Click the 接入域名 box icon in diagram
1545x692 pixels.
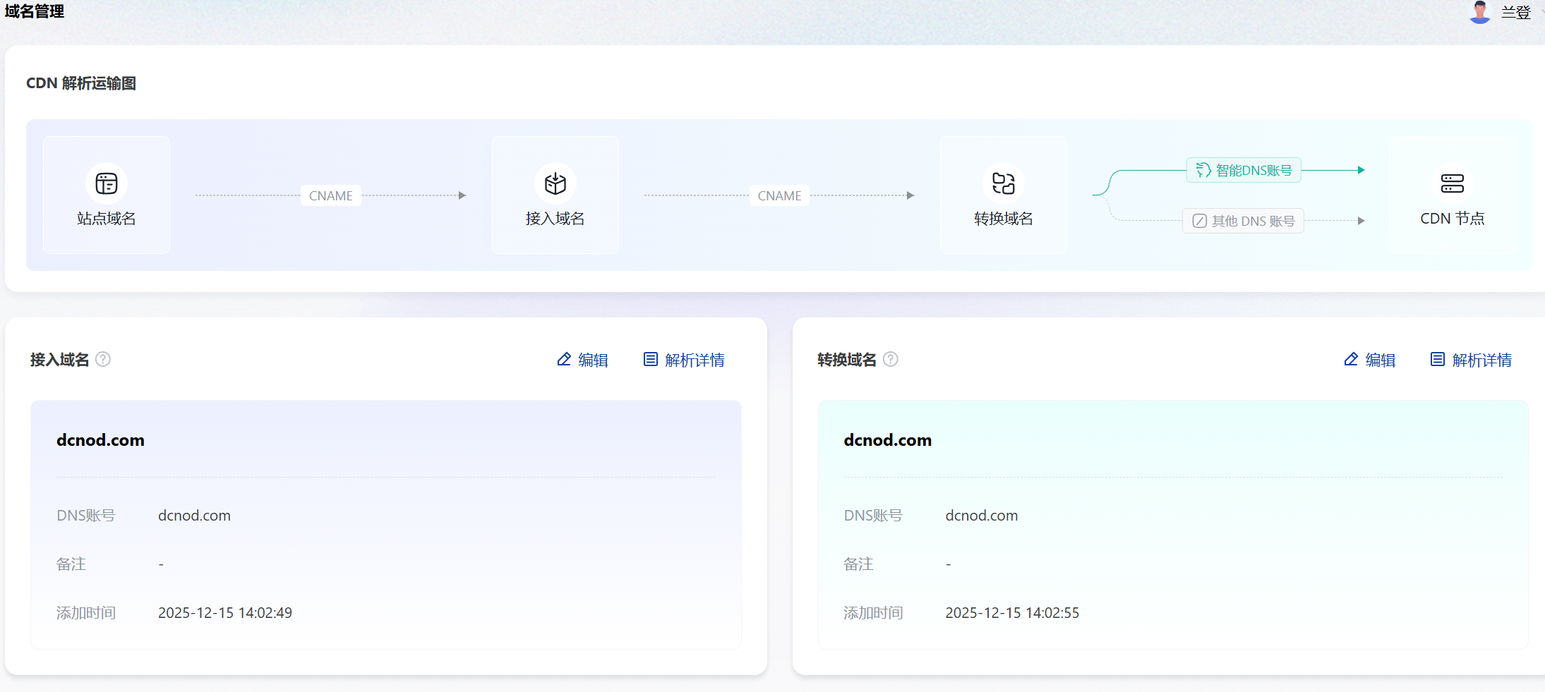coord(555,183)
